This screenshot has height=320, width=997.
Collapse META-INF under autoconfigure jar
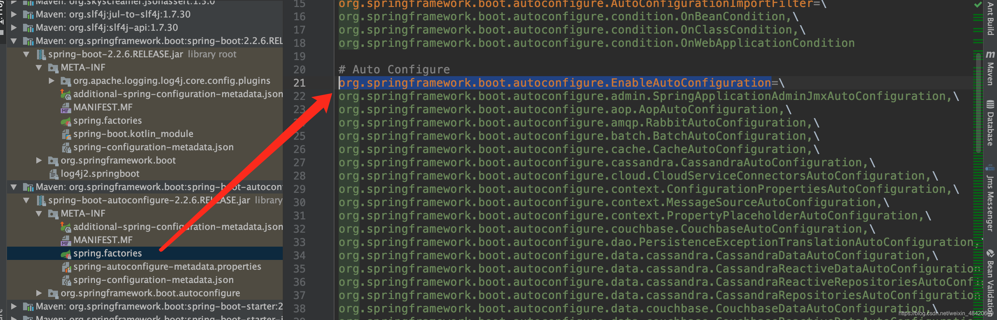tap(39, 213)
